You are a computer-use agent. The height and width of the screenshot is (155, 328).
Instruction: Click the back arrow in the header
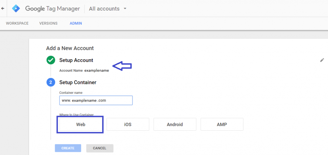click(3, 9)
